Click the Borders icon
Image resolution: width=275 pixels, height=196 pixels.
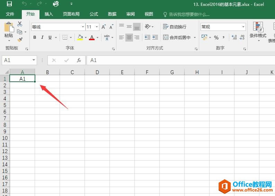tap(65, 37)
